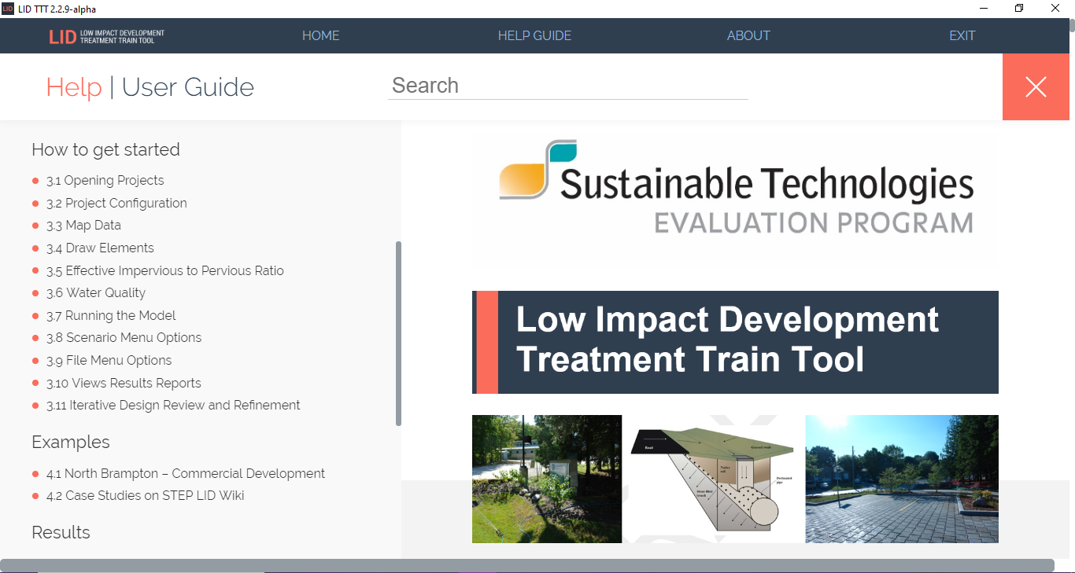This screenshot has height=573, width=1075.
Task: Restore down the LID TTT window
Action: tap(1019, 9)
